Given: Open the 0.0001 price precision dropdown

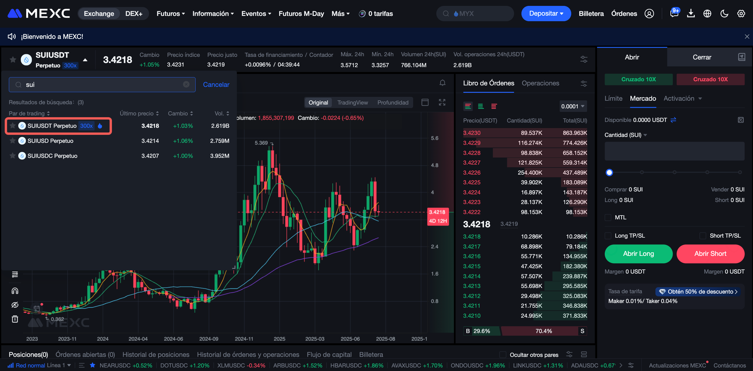Looking at the screenshot, I should pos(573,106).
